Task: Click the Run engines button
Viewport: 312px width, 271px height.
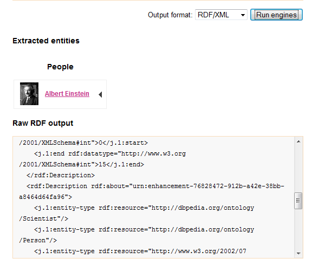Action: point(276,15)
